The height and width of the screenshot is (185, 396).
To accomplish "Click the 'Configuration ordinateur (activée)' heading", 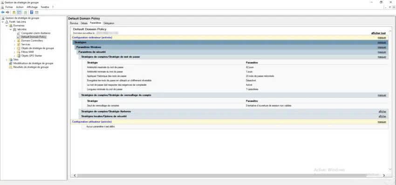I will [92, 38].
